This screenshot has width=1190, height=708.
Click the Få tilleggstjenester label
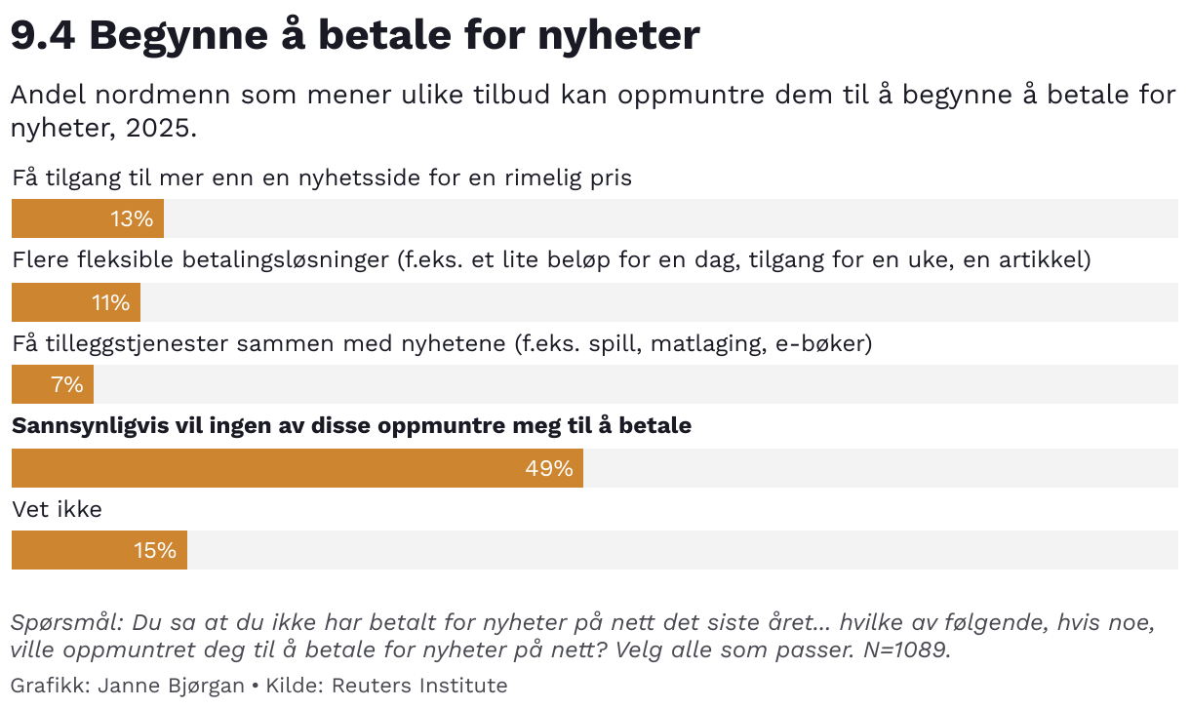click(x=442, y=343)
